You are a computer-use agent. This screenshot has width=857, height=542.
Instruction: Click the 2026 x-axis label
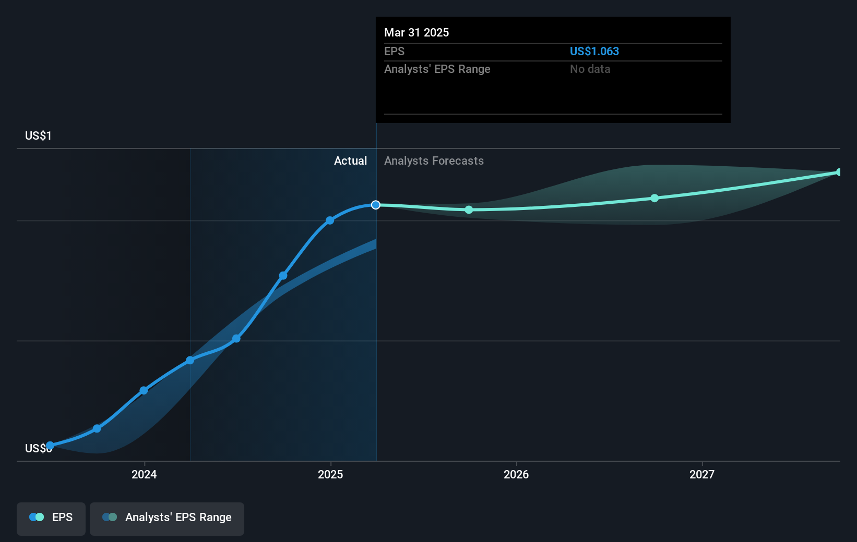tap(516, 474)
